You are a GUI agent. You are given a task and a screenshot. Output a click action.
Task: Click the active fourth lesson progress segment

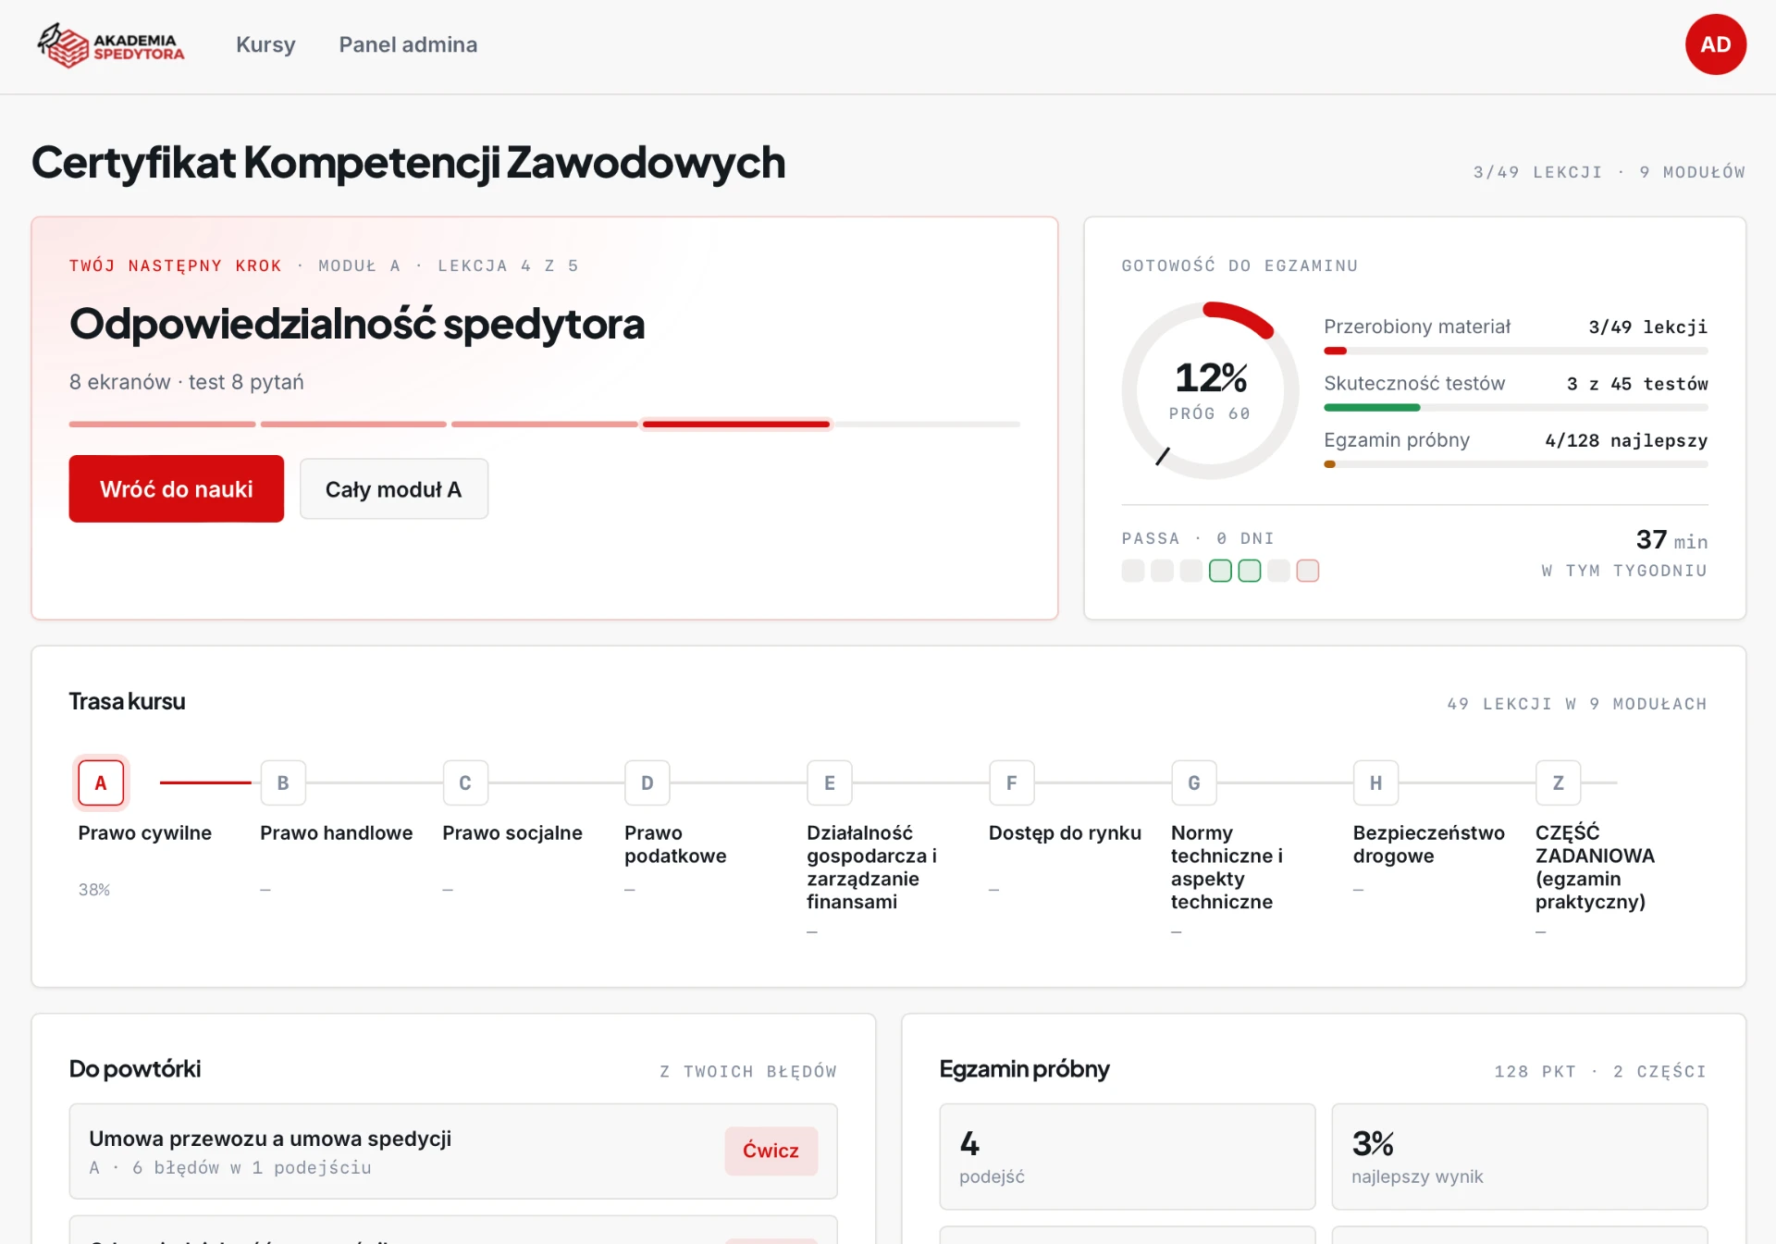click(x=736, y=425)
